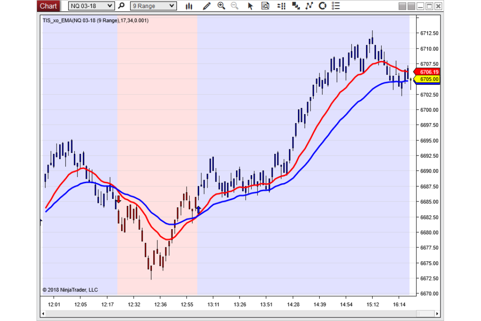This screenshot has height=321, width=481.
Task: Click the first gray window-link square
Action: pyautogui.click(x=402, y=6)
